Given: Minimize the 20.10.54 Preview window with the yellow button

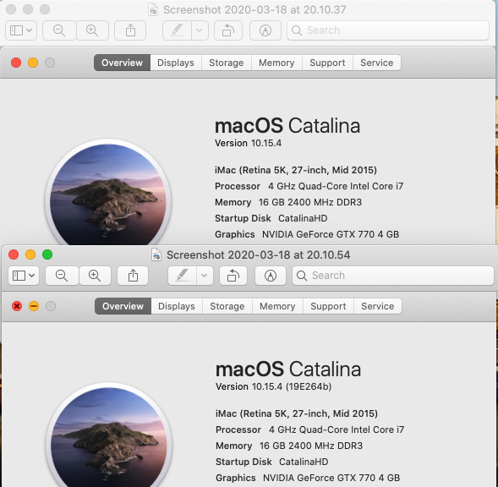Looking at the screenshot, I should coord(30,254).
